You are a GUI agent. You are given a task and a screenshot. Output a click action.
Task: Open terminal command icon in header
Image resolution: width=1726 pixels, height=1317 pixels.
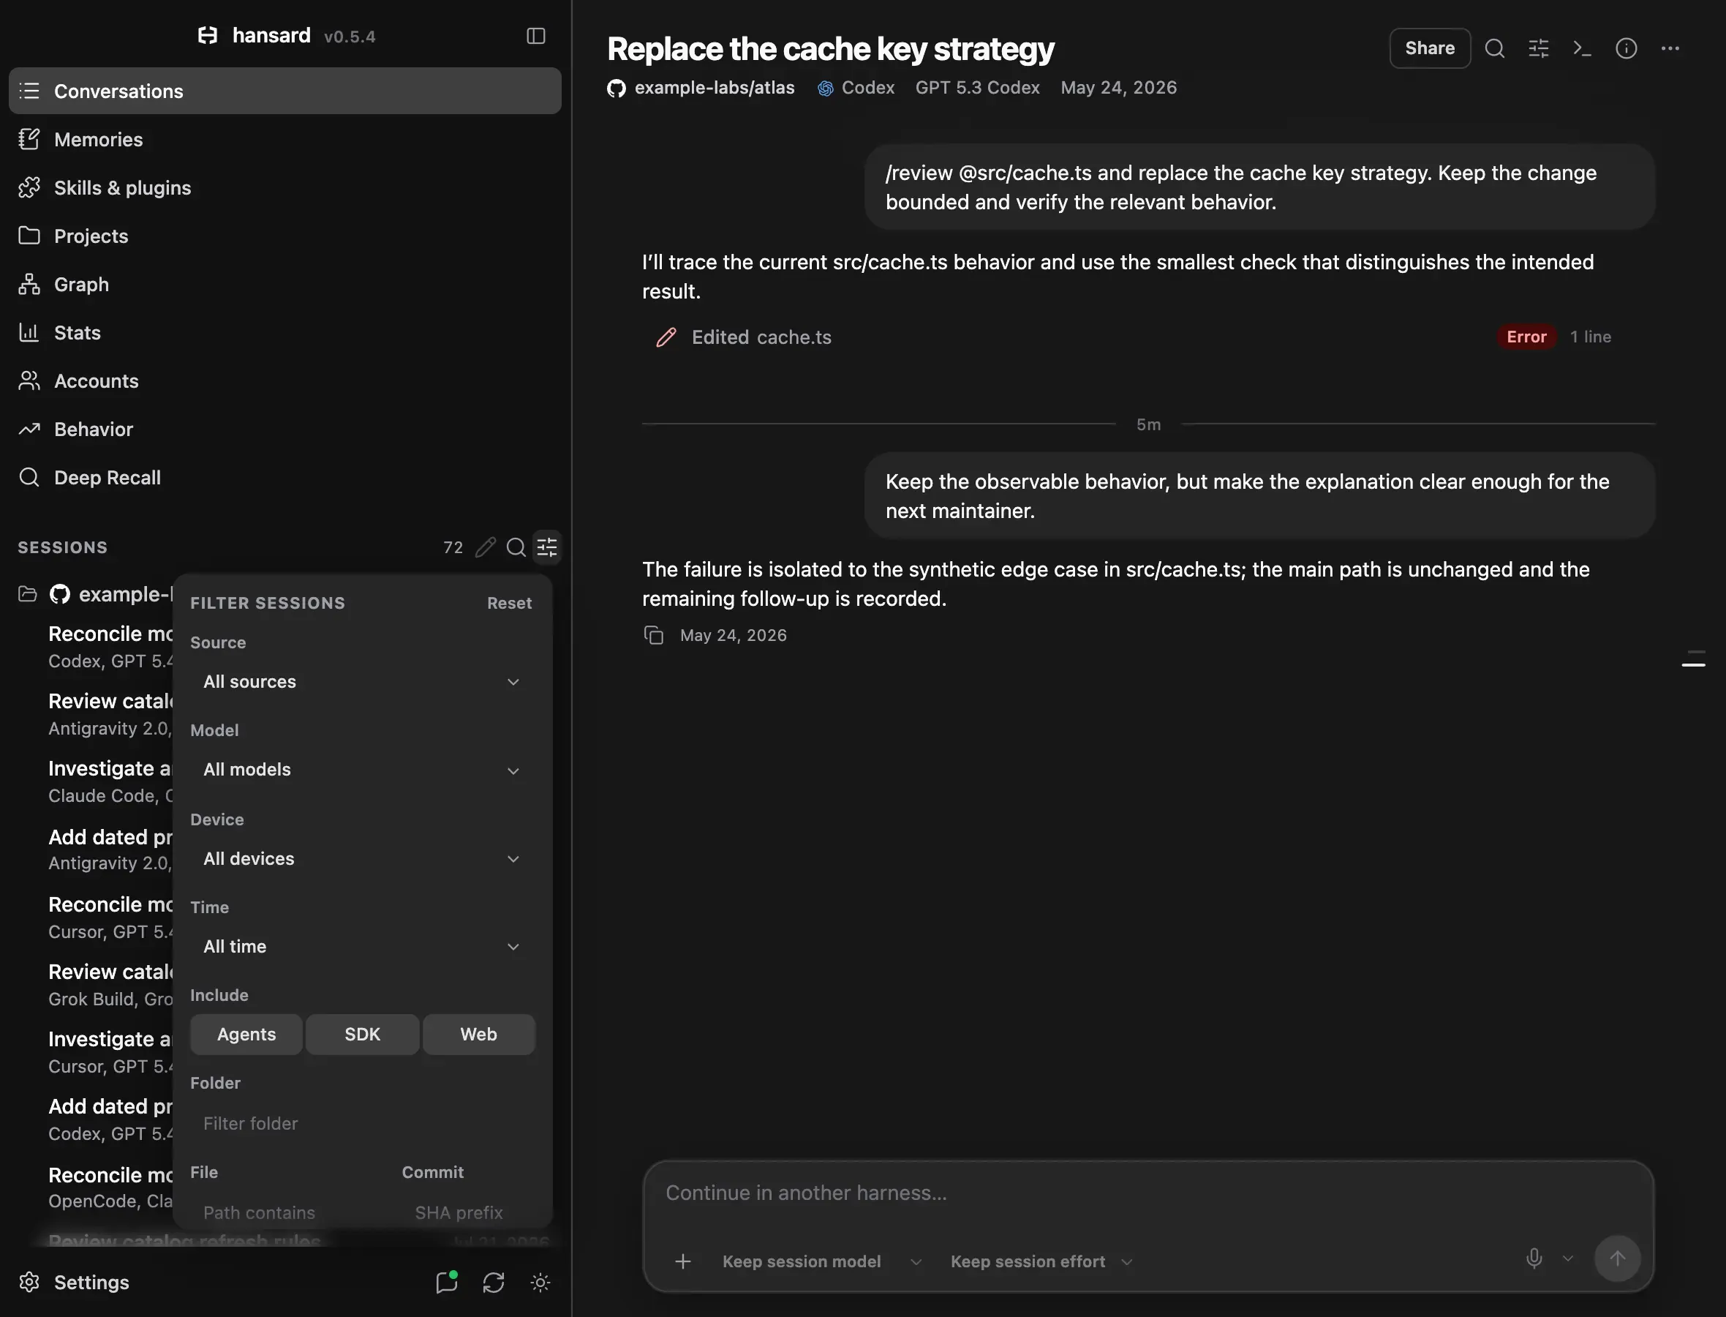1583,48
